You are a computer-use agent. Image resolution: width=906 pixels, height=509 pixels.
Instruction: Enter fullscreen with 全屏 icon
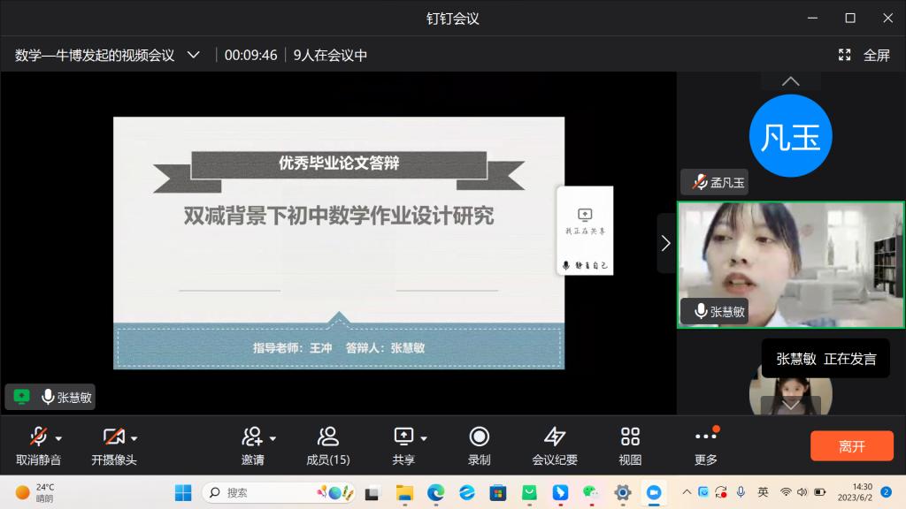(845, 55)
